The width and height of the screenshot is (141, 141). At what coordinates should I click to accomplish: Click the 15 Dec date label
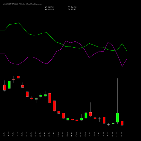[4, 134]
